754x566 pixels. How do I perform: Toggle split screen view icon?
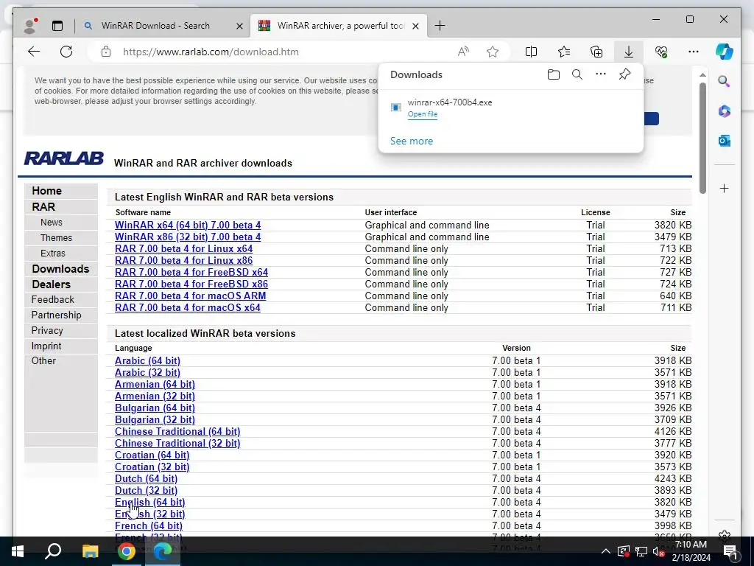[532, 52]
